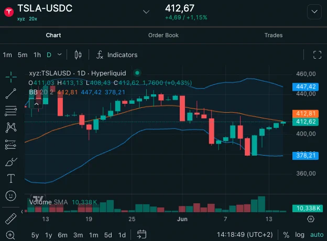Click the 20x leverage label
The height and width of the screenshot is (241, 327).
click(33, 19)
